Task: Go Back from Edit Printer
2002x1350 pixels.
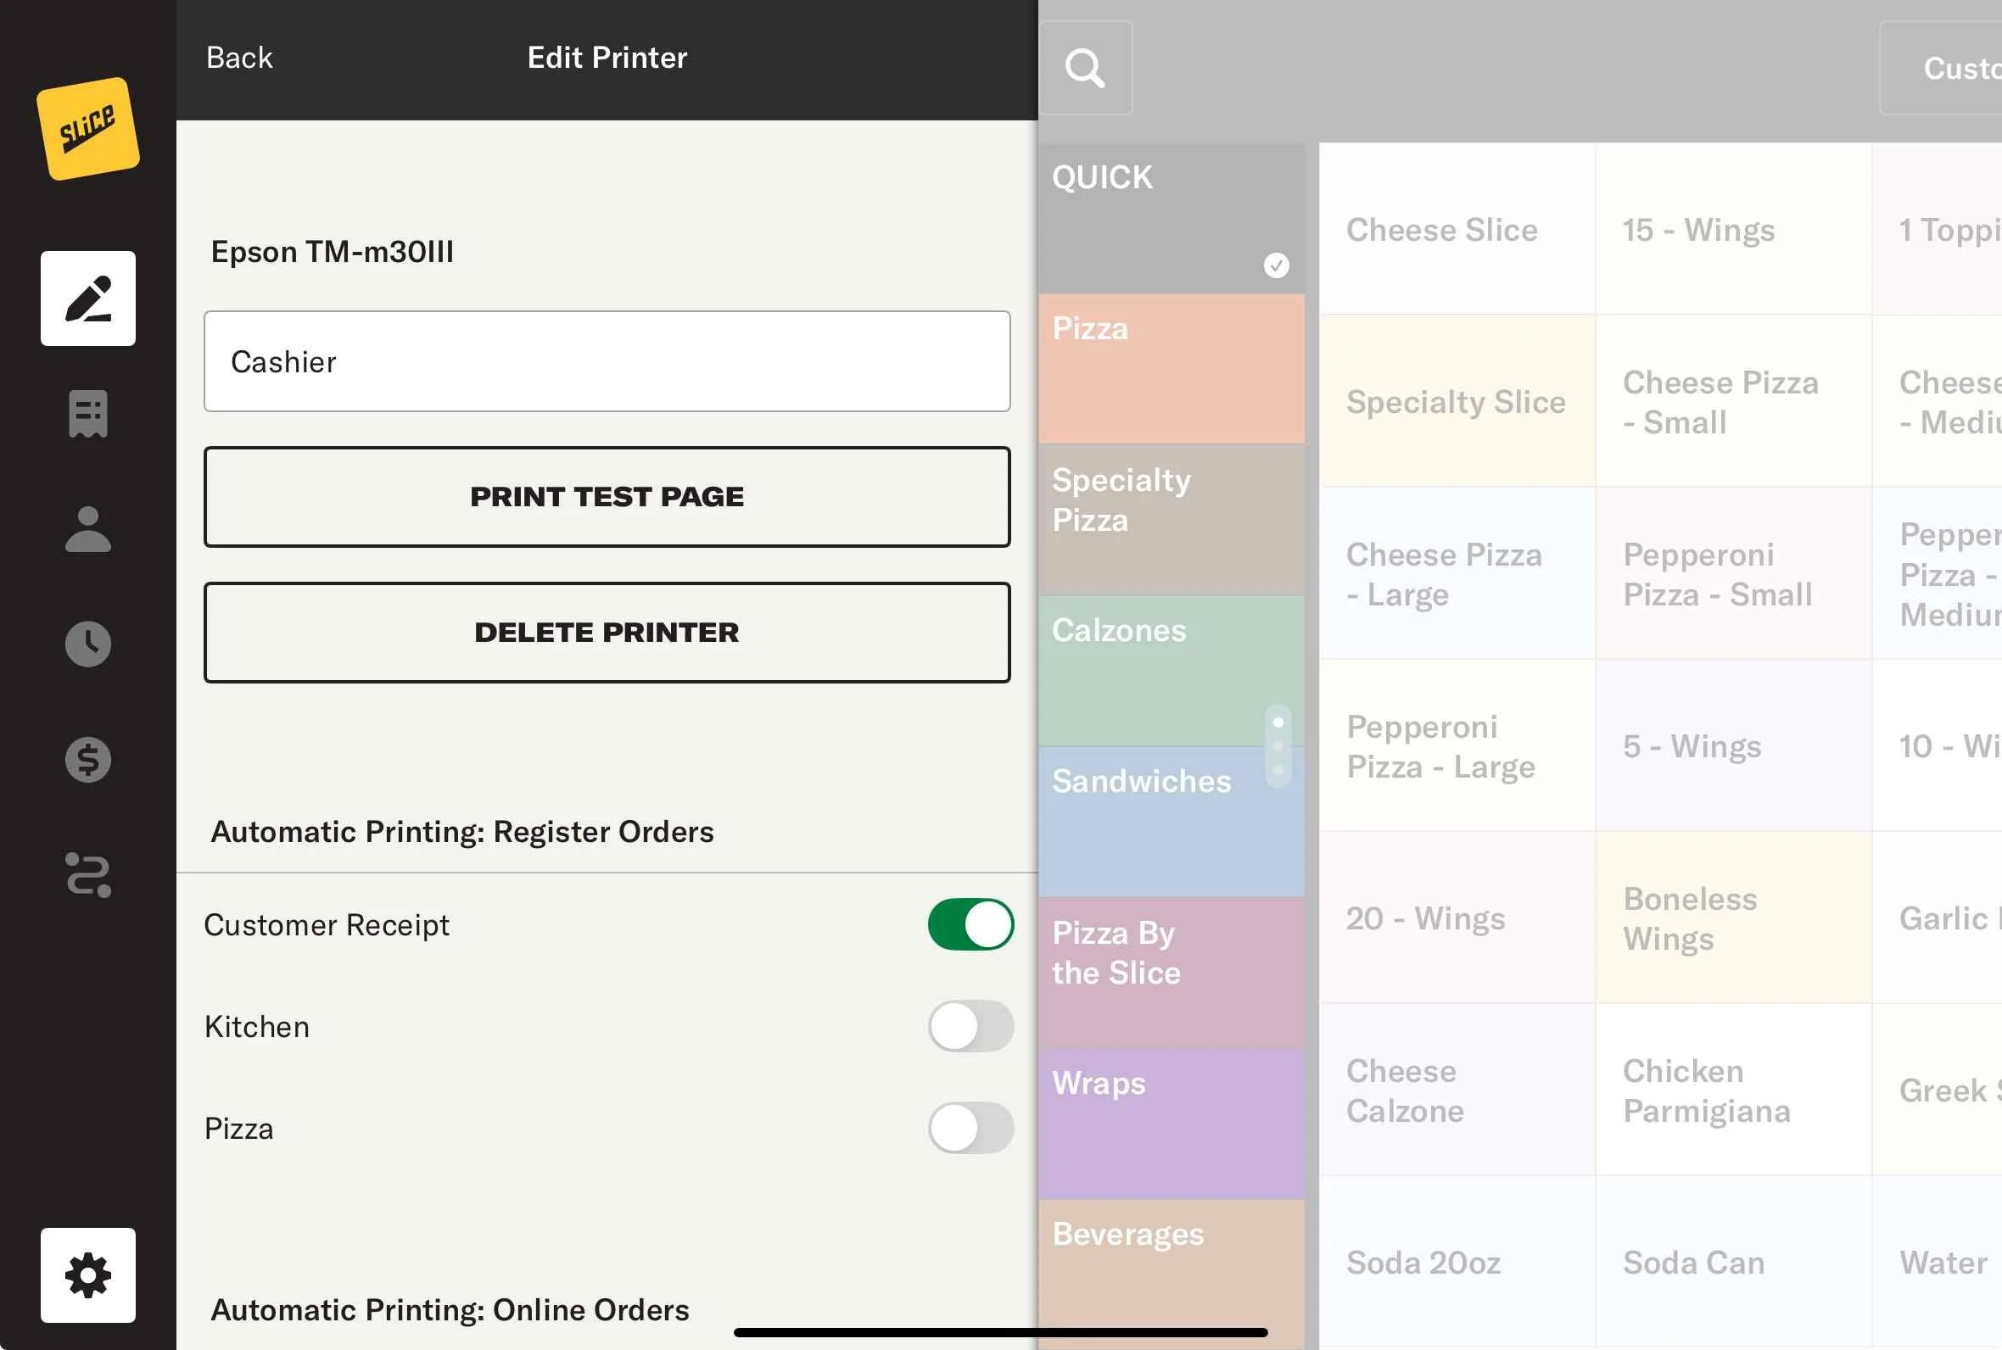Action: click(239, 58)
